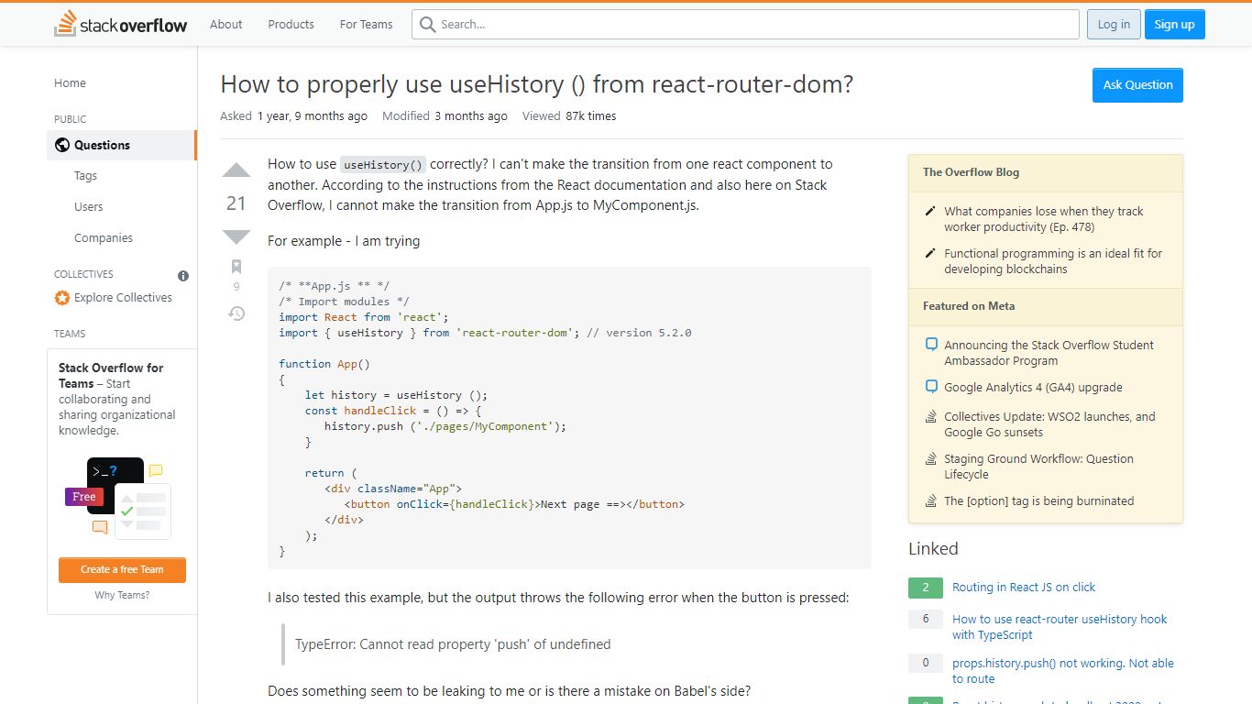Click the globe icon next to Questions
The image size is (1252, 704).
[62, 145]
